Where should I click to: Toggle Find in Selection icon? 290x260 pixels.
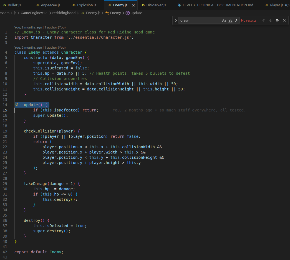(x=278, y=20)
